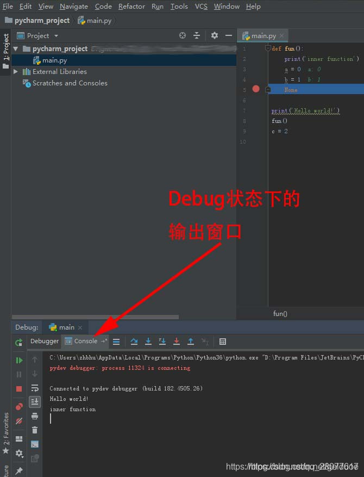Click Project panel horizontal scrollbar
Screen dimensions: 364x477
(x=95, y=317)
